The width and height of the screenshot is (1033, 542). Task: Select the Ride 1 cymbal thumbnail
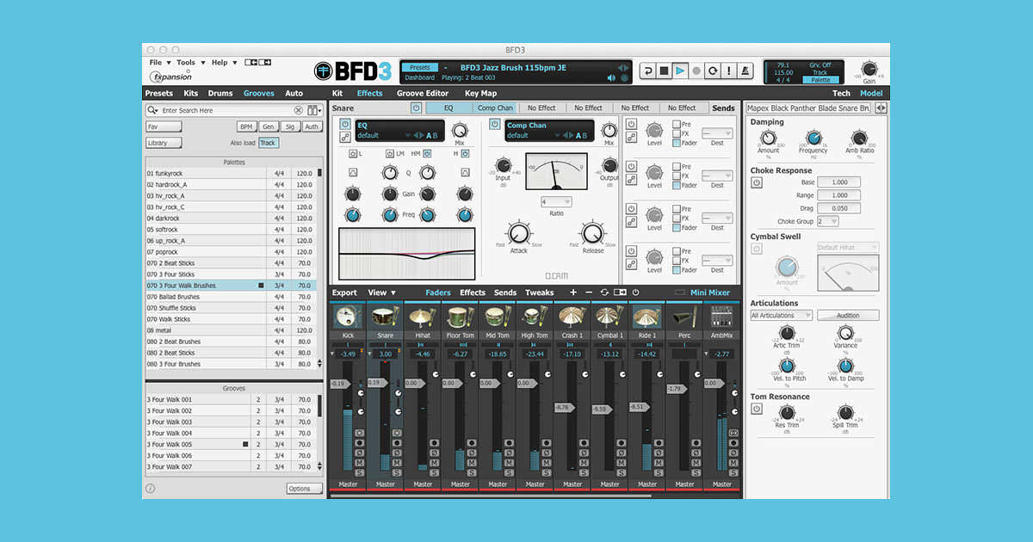coord(646,317)
